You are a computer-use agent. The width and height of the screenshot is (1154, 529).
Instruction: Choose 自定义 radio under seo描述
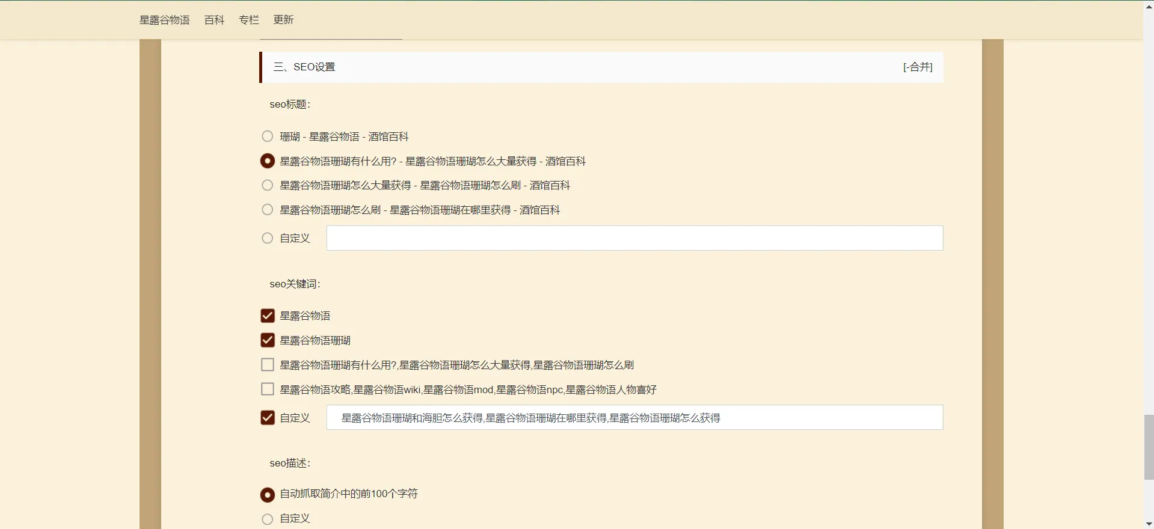(x=268, y=519)
